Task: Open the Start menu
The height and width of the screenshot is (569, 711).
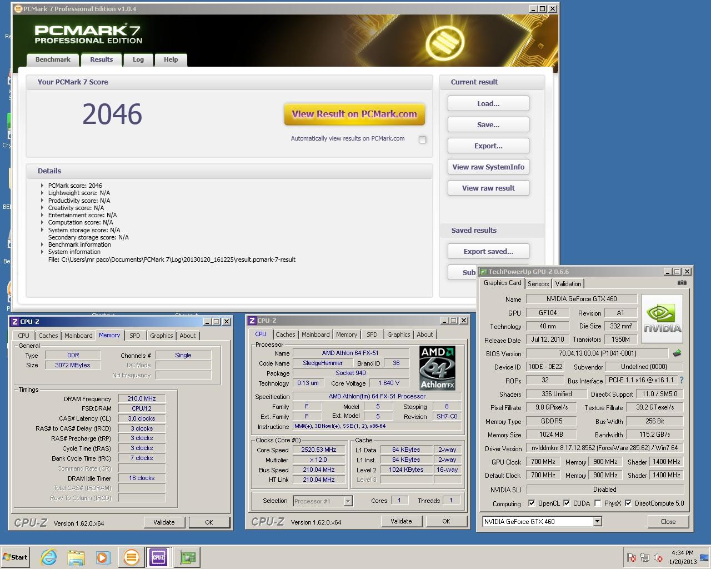Action: (x=16, y=557)
